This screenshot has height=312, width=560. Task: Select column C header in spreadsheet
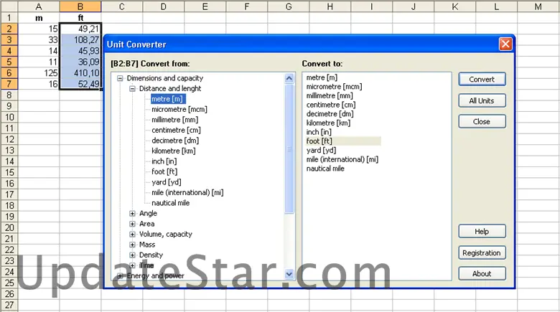(x=122, y=6)
